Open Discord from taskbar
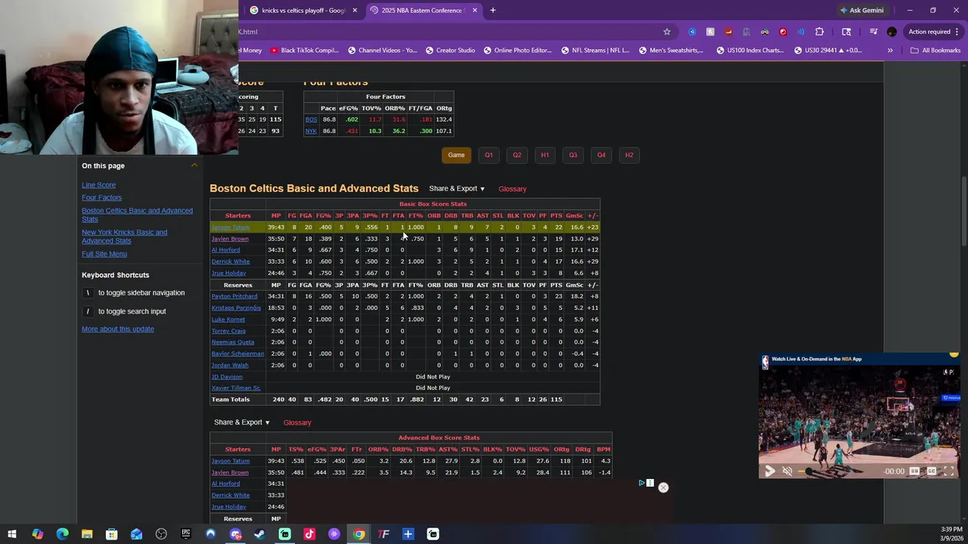The image size is (968, 544). tap(235, 534)
